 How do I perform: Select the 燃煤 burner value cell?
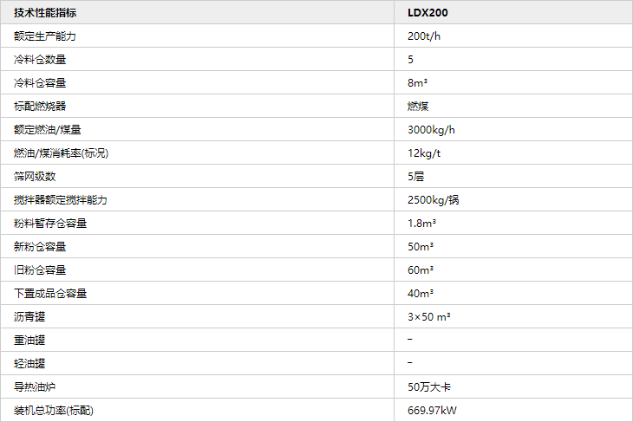tap(418, 106)
